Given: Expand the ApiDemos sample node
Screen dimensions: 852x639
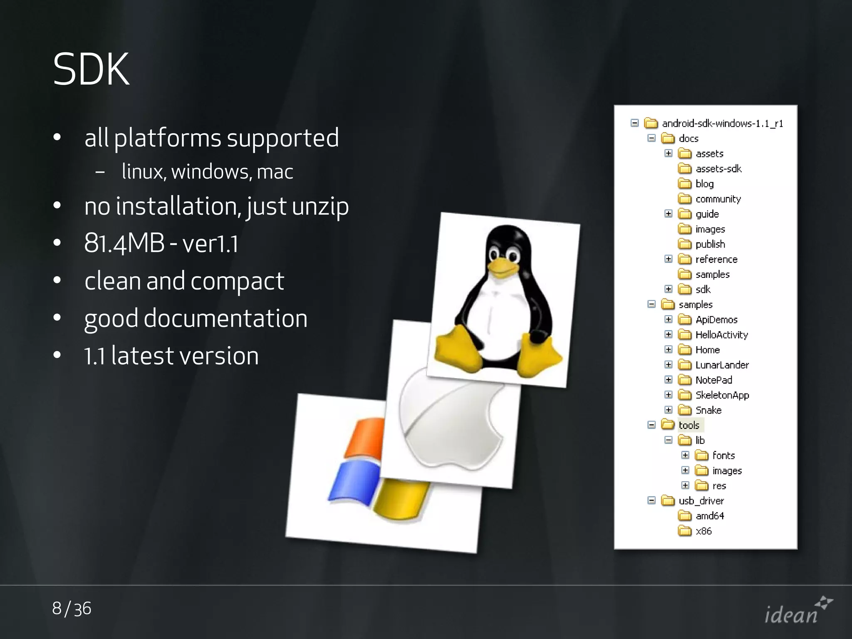Looking at the screenshot, I should pos(668,319).
